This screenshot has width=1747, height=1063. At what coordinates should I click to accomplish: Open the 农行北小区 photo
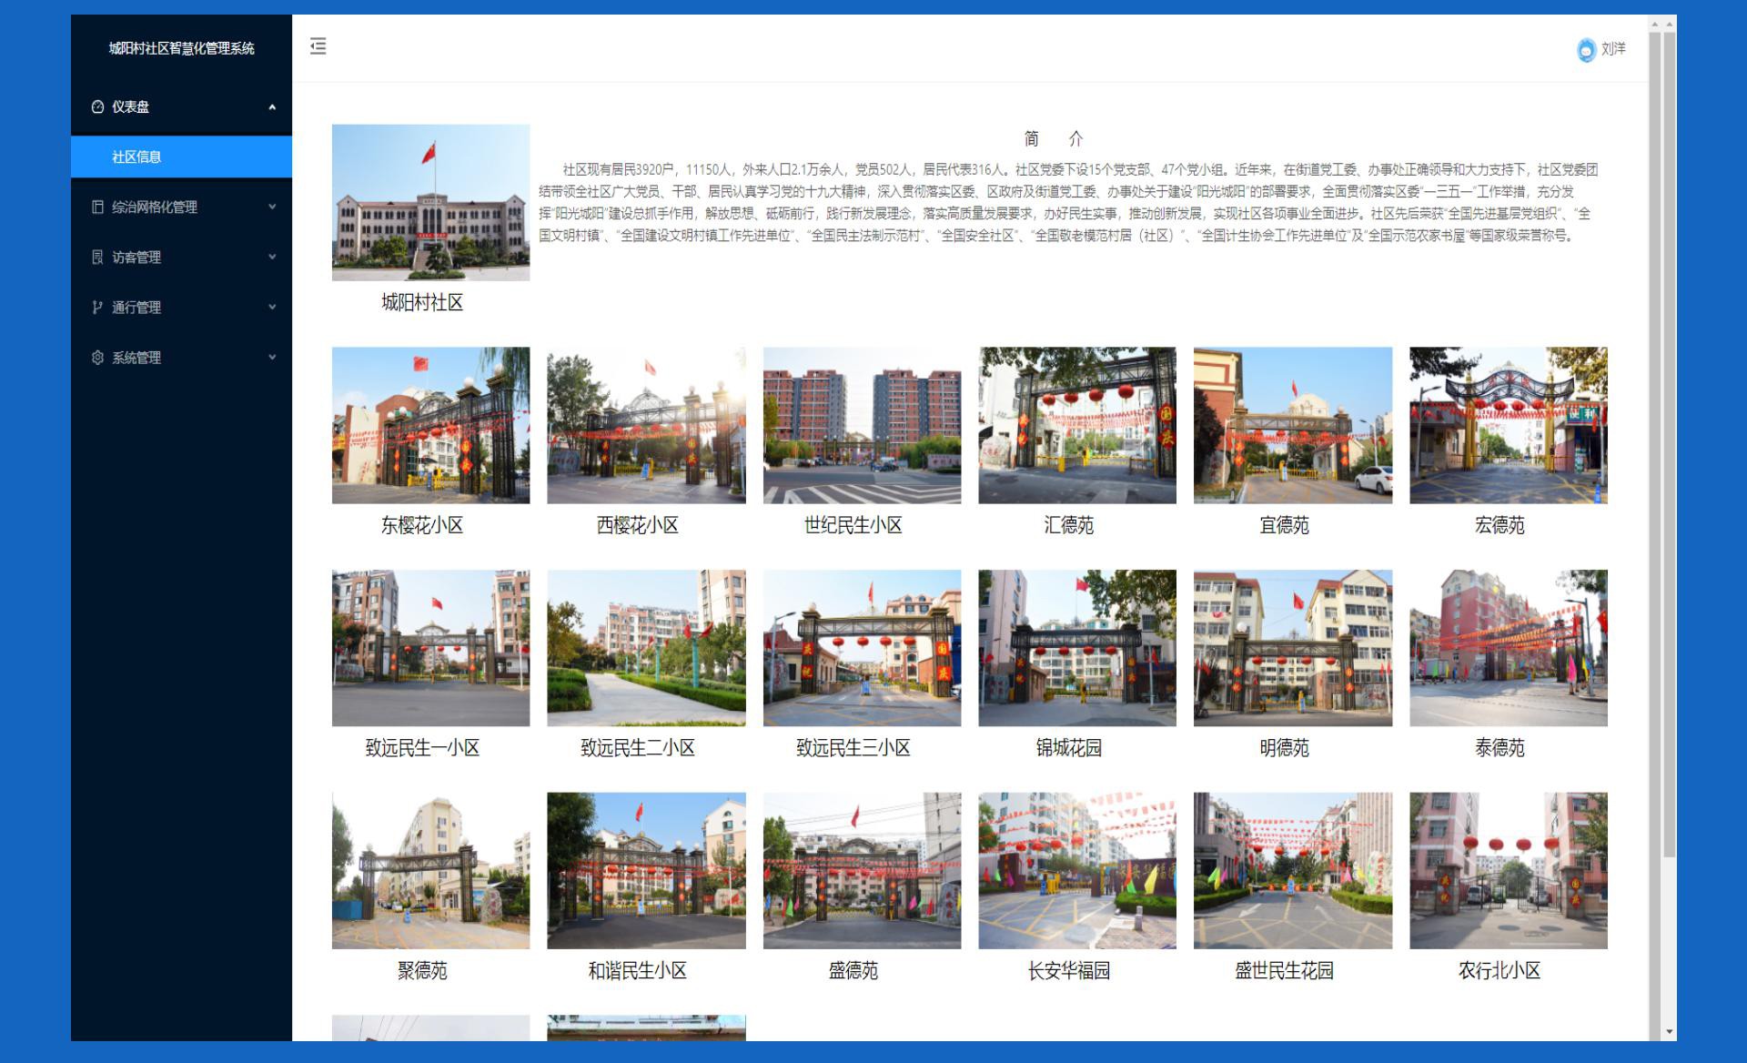pos(1509,870)
